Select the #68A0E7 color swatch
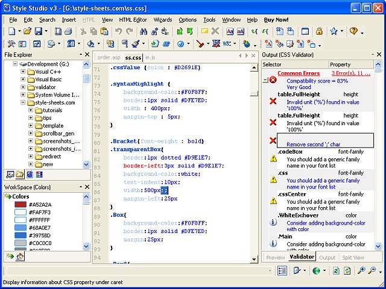Screen dimensions: 386x289 pos(21,228)
